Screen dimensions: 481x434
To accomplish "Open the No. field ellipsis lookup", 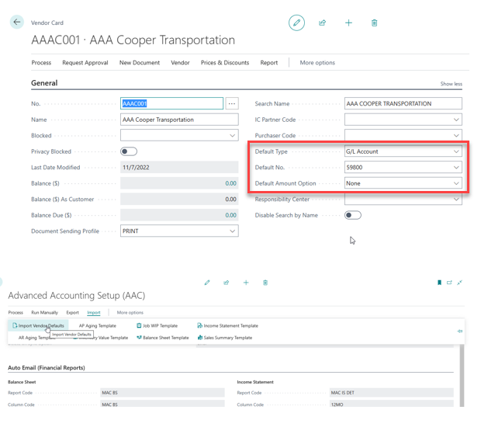I will 232,103.
